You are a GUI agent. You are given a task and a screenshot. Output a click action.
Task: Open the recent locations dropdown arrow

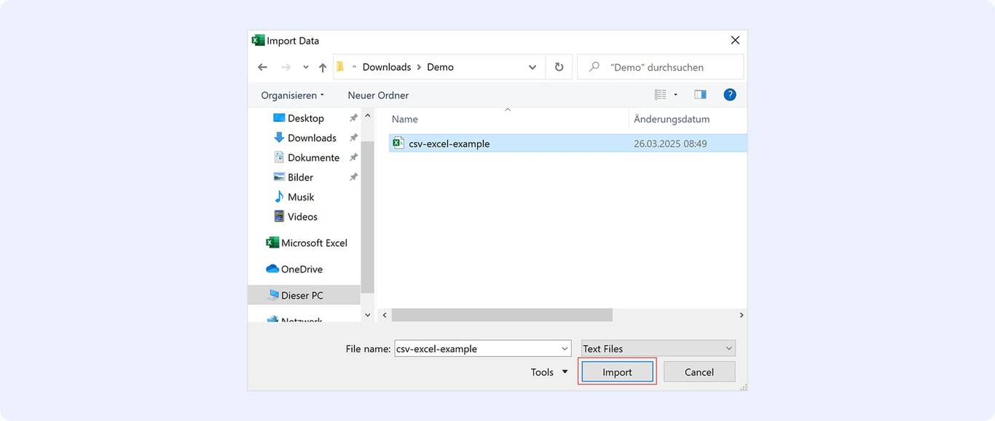[x=305, y=68]
